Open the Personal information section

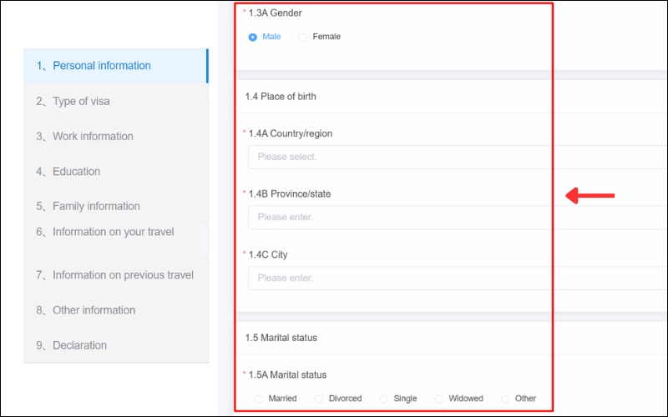click(x=101, y=66)
